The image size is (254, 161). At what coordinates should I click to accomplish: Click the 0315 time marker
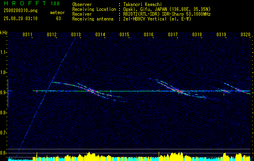(x=124, y=35)
